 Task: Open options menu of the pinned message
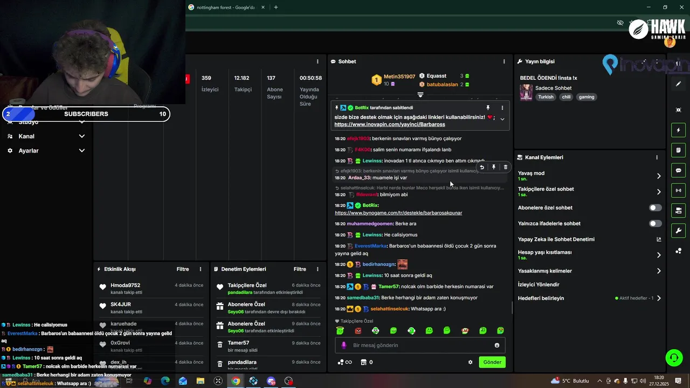click(502, 108)
